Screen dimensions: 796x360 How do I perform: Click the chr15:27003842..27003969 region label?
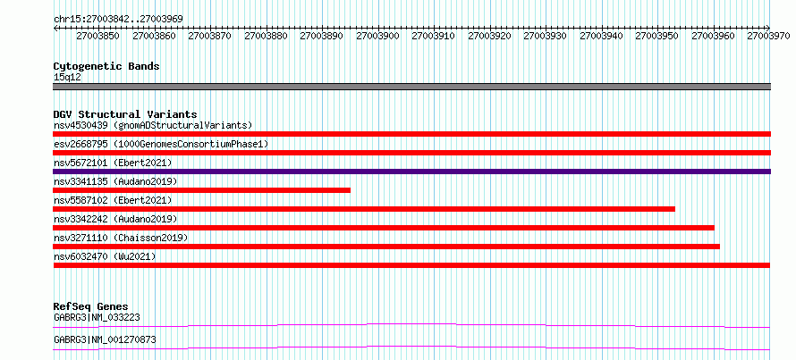(118, 20)
